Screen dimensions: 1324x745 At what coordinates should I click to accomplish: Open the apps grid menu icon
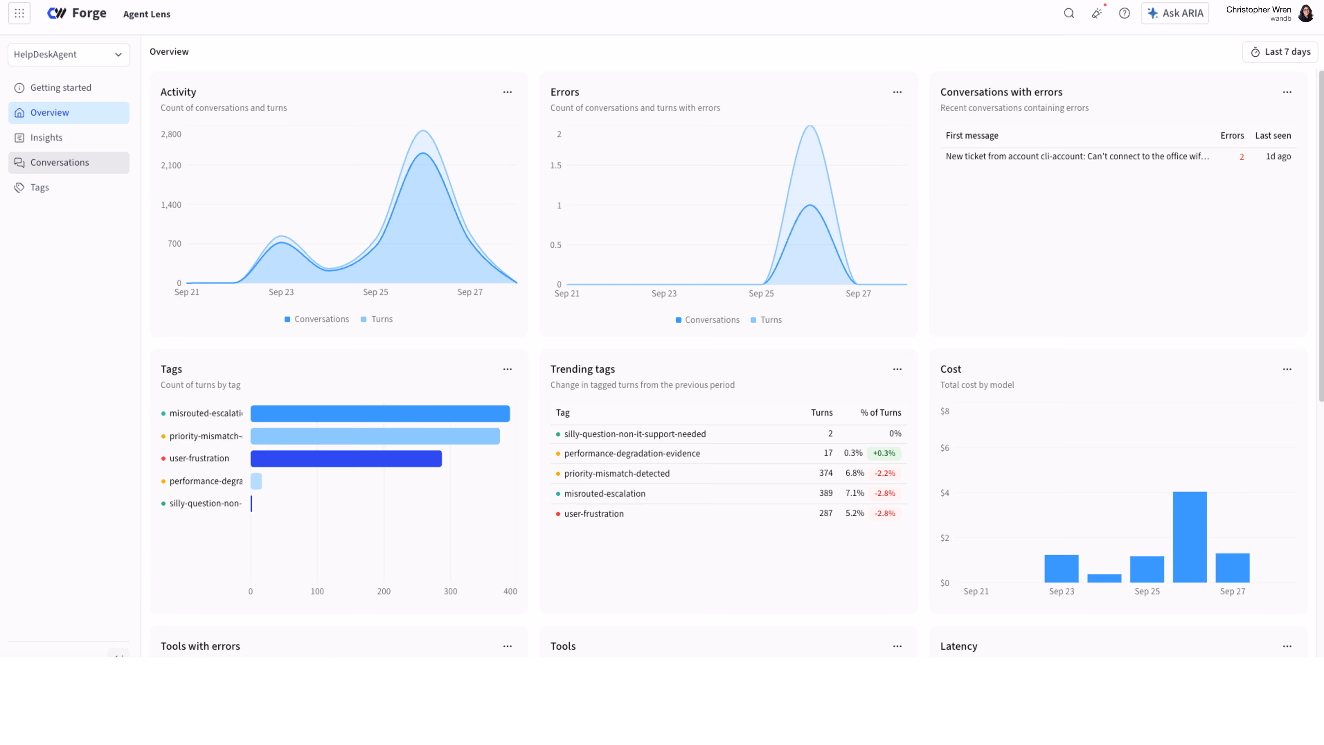pos(19,14)
